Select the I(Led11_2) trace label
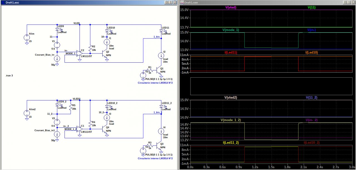This screenshot has width=356, height=170. pos(231,142)
